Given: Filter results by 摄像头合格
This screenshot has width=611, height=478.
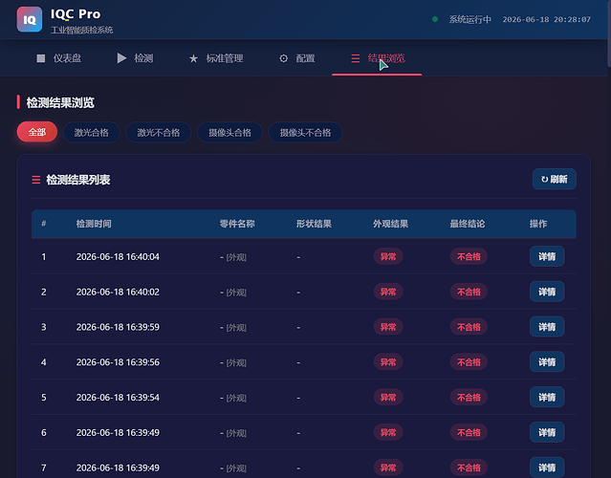Looking at the screenshot, I should click(229, 133).
